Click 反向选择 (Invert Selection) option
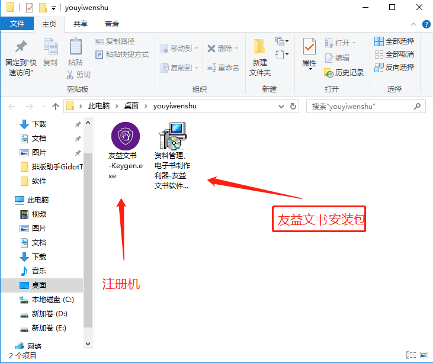433x363 pixels. point(394,68)
